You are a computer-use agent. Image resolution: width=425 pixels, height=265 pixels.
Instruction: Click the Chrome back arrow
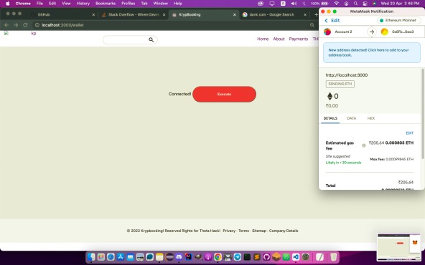pos(6,25)
